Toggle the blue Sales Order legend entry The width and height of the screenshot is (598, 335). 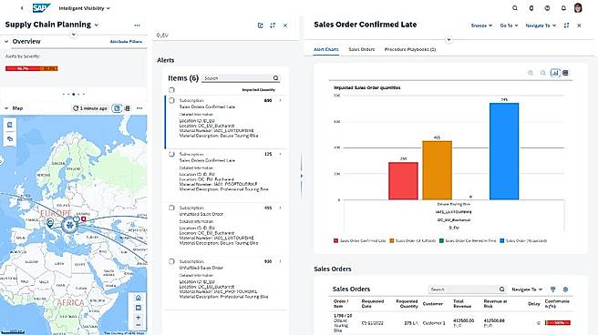tap(523, 241)
